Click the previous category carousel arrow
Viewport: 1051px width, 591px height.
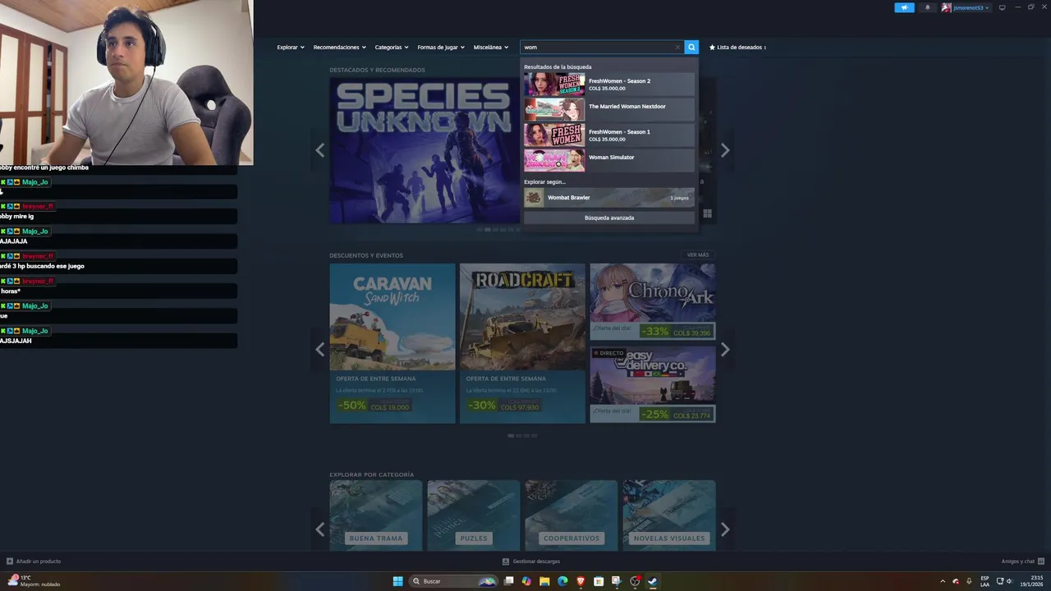[x=320, y=529]
